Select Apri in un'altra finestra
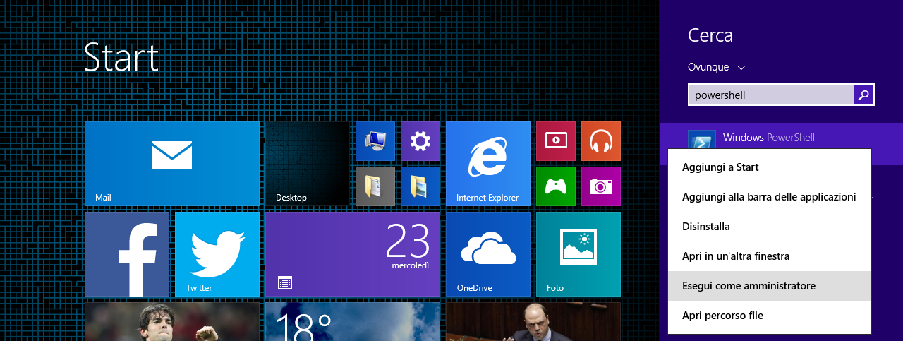Screen dimensions: 903x341 [x=769, y=256]
